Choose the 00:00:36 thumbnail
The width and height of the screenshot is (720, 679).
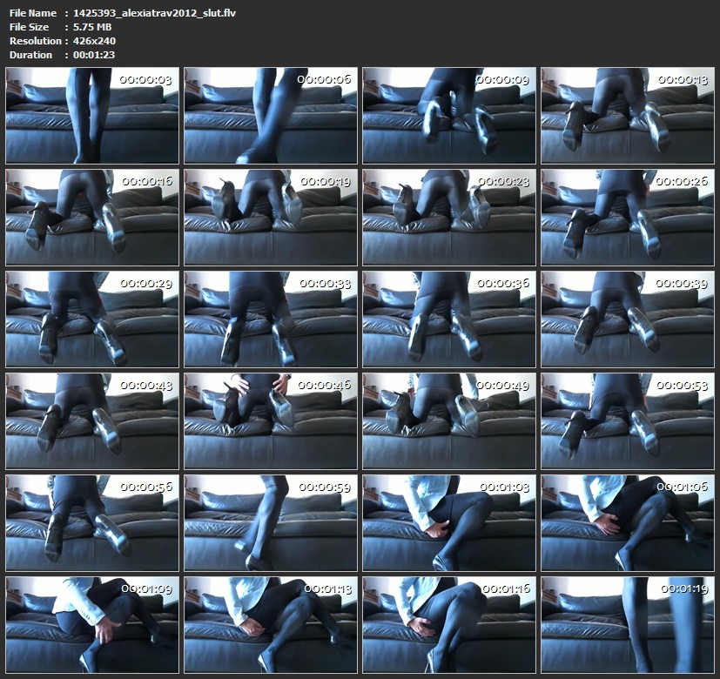[449, 319]
